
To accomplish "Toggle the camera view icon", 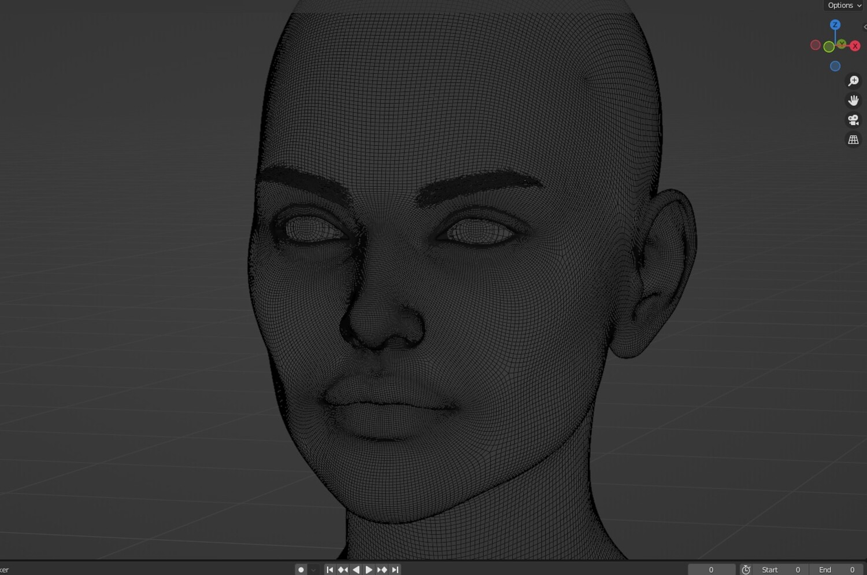I will point(853,120).
